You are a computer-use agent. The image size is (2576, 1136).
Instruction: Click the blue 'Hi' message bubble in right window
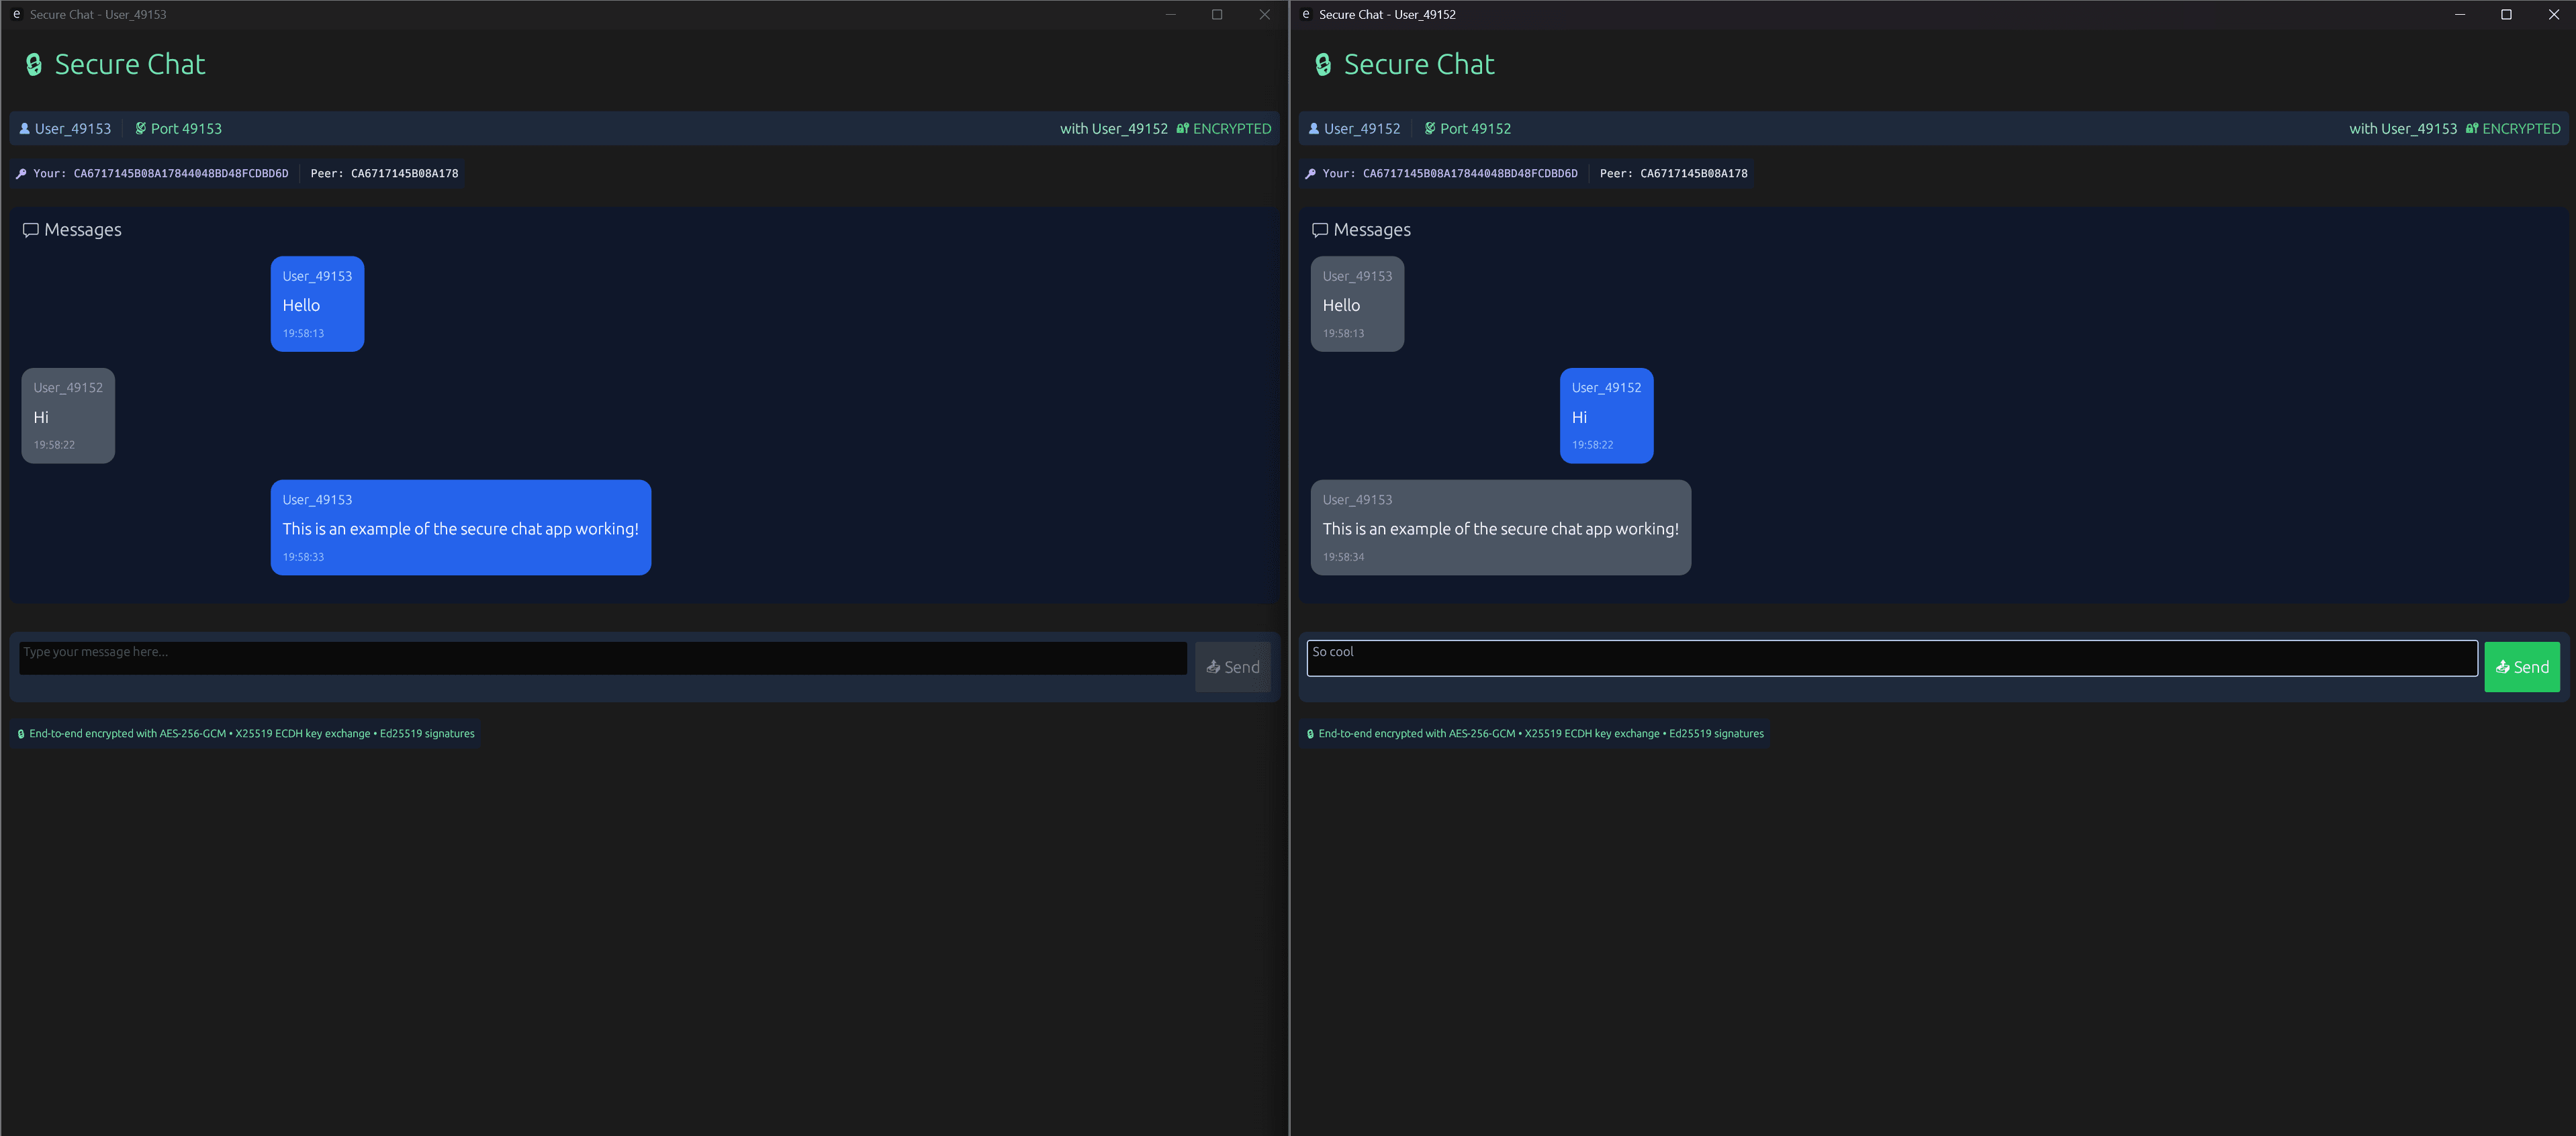tap(1606, 415)
